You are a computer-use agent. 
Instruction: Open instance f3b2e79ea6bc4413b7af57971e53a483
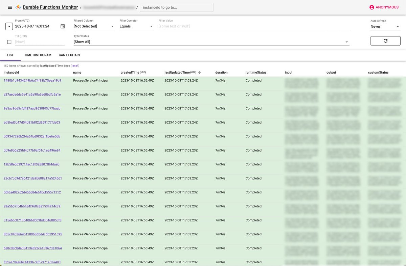click(32, 262)
